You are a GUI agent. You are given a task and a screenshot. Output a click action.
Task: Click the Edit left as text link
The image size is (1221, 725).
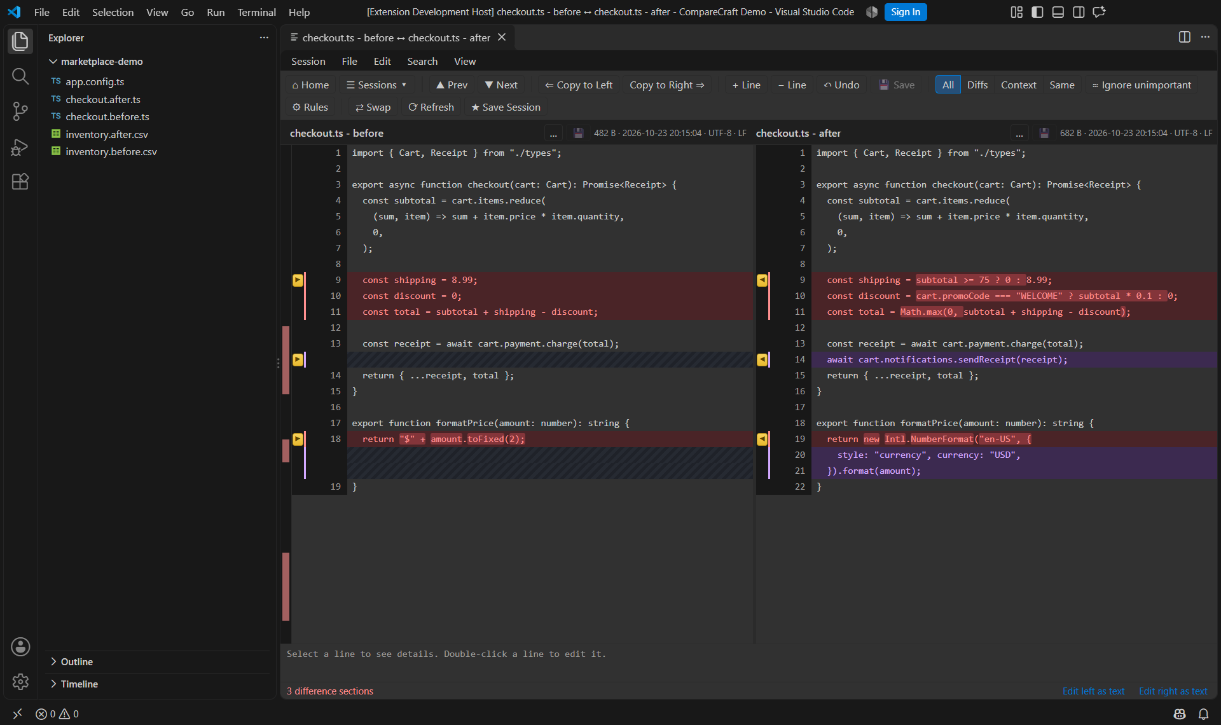pos(1093,691)
